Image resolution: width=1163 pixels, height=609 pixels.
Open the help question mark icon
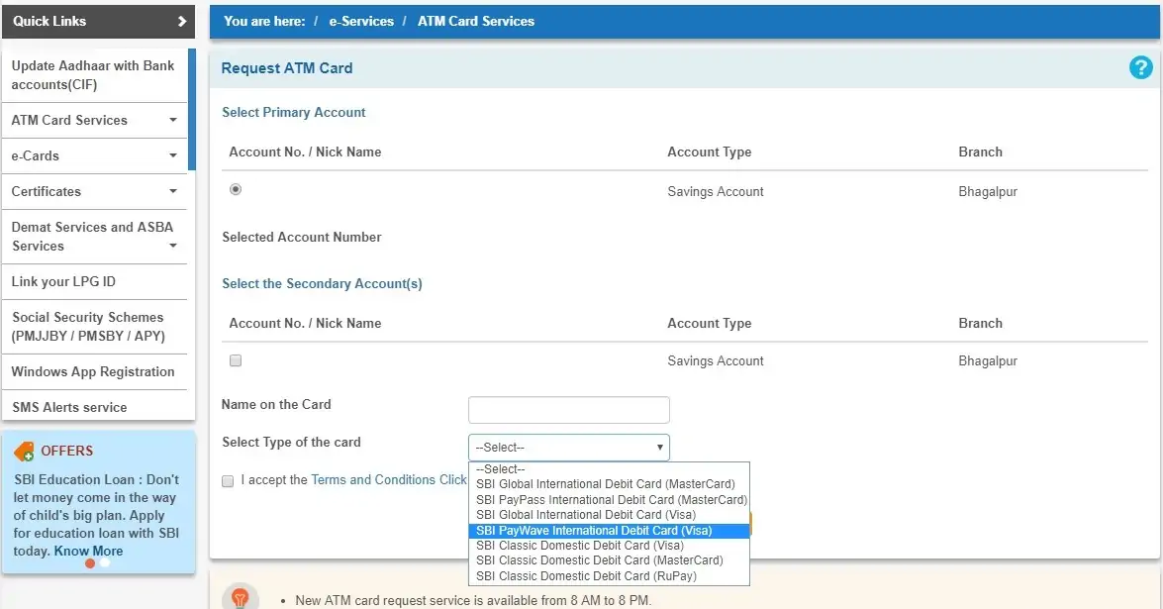pos(1141,67)
